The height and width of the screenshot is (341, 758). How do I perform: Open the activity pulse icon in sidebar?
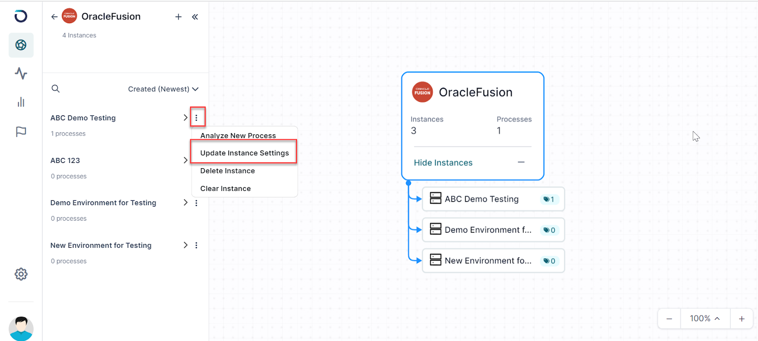21,73
